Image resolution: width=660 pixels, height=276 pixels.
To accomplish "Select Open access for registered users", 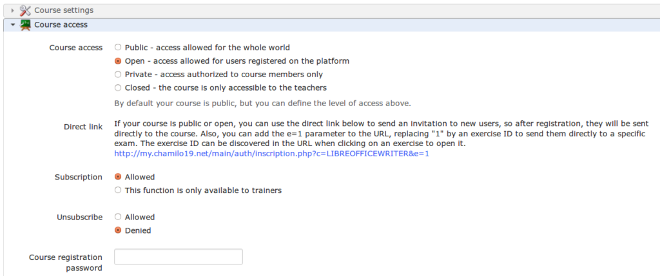I will (x=118, y=61).
